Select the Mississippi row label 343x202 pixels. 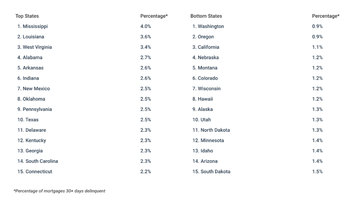click(32, 26)
